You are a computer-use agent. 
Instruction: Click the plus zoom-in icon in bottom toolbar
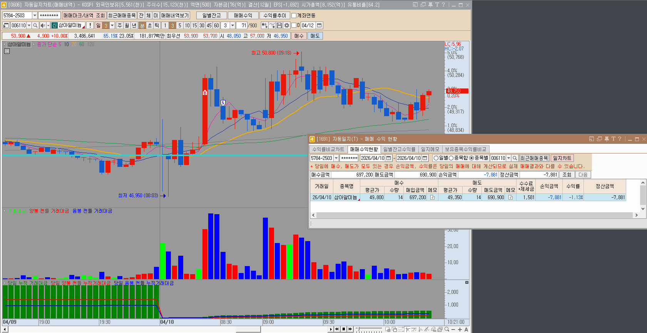460,329
